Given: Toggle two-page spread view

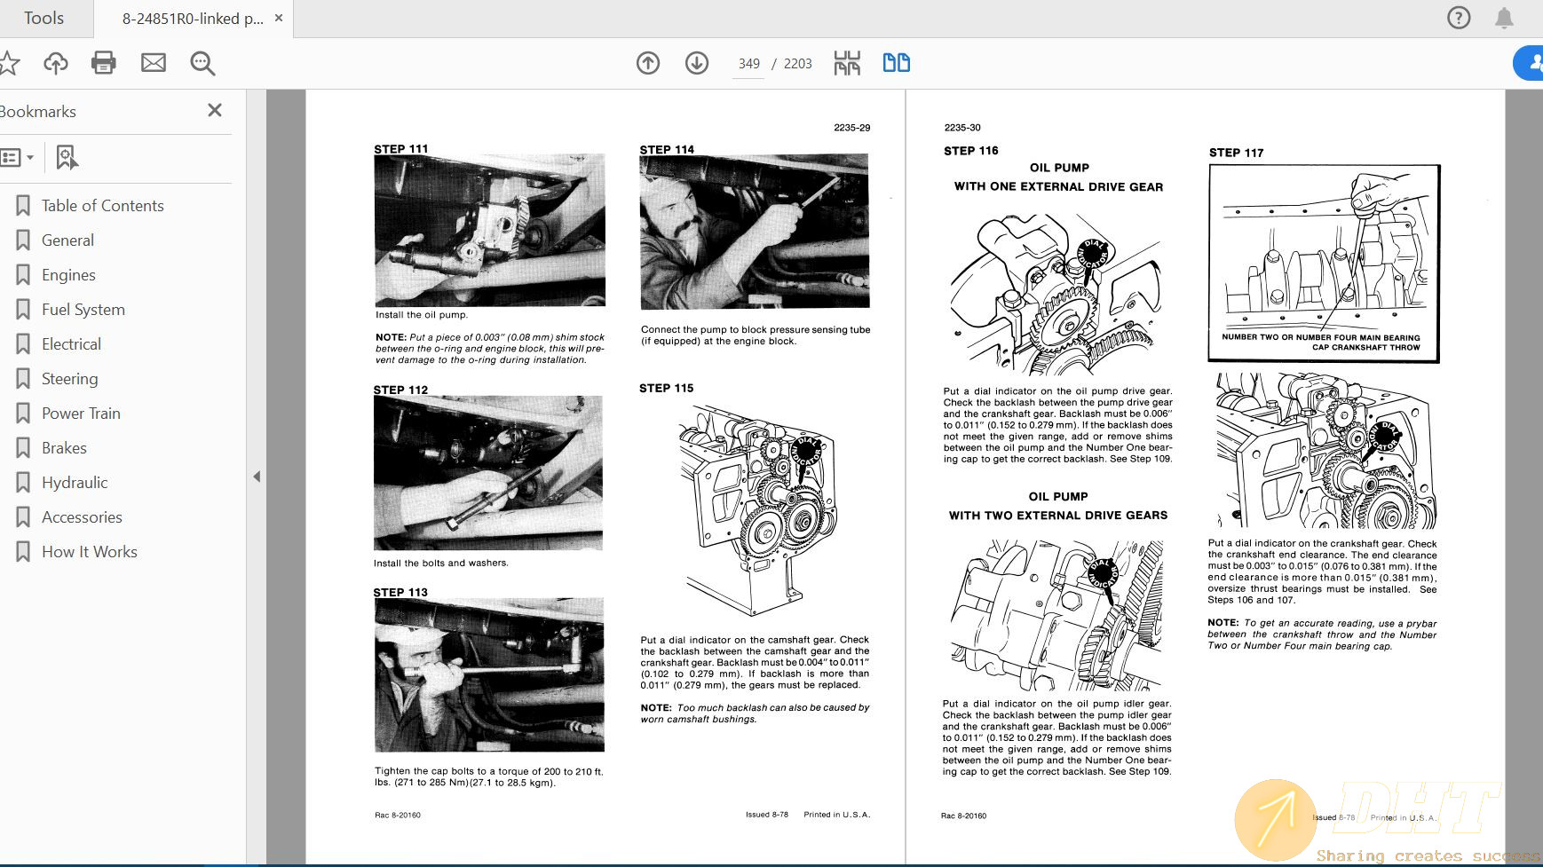Looking at the screenshot, I should (x=896, y=63).
